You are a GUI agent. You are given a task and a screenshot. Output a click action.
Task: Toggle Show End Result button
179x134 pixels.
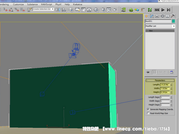tap(154, 72)
